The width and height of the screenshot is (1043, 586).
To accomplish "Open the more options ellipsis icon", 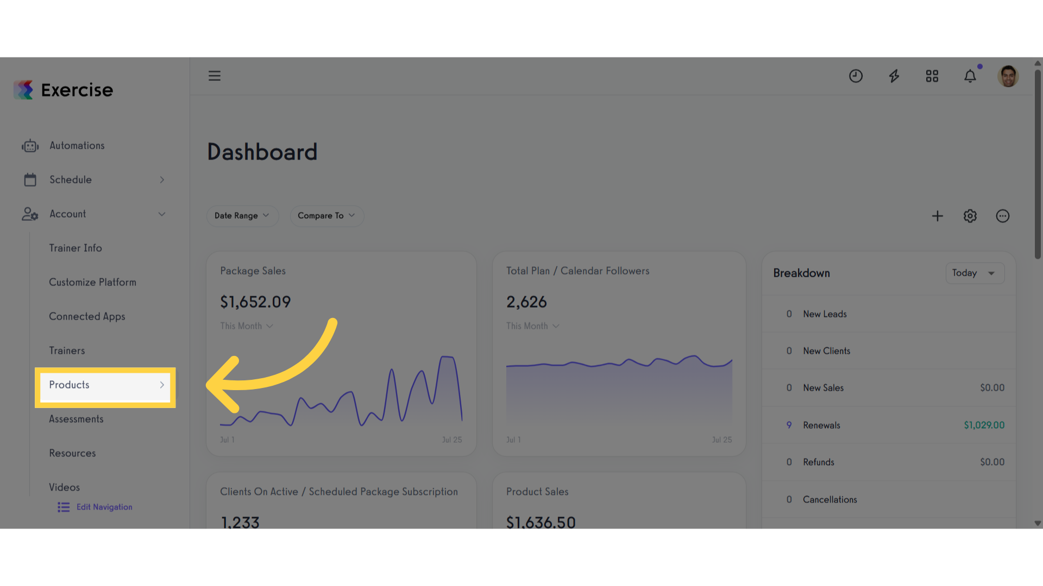I will pyautogui.click(x=1003, y=216).
